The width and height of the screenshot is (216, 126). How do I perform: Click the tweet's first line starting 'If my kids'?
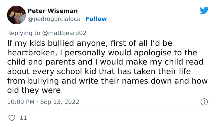(x=88, y=43)
